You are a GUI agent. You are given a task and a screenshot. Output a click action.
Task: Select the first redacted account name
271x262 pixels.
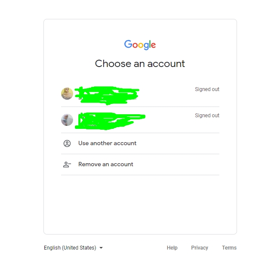[107, 95]
